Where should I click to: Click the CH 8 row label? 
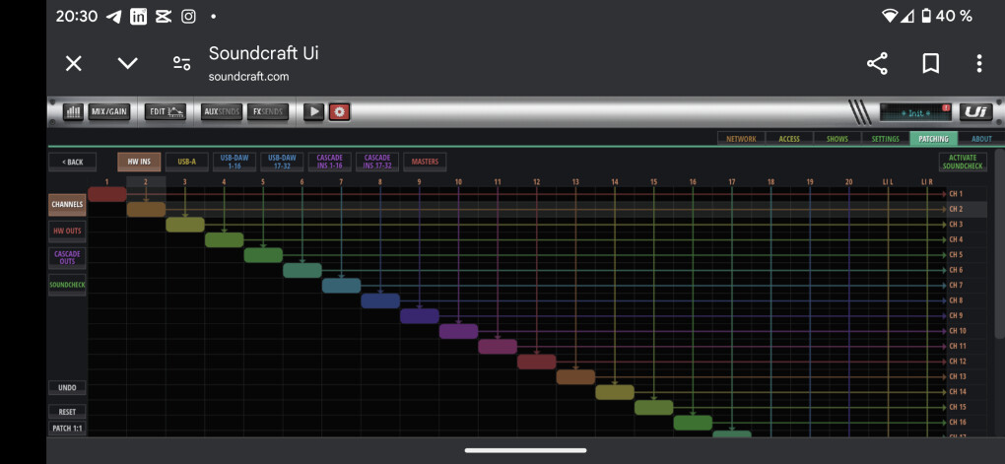coord(956,300)
